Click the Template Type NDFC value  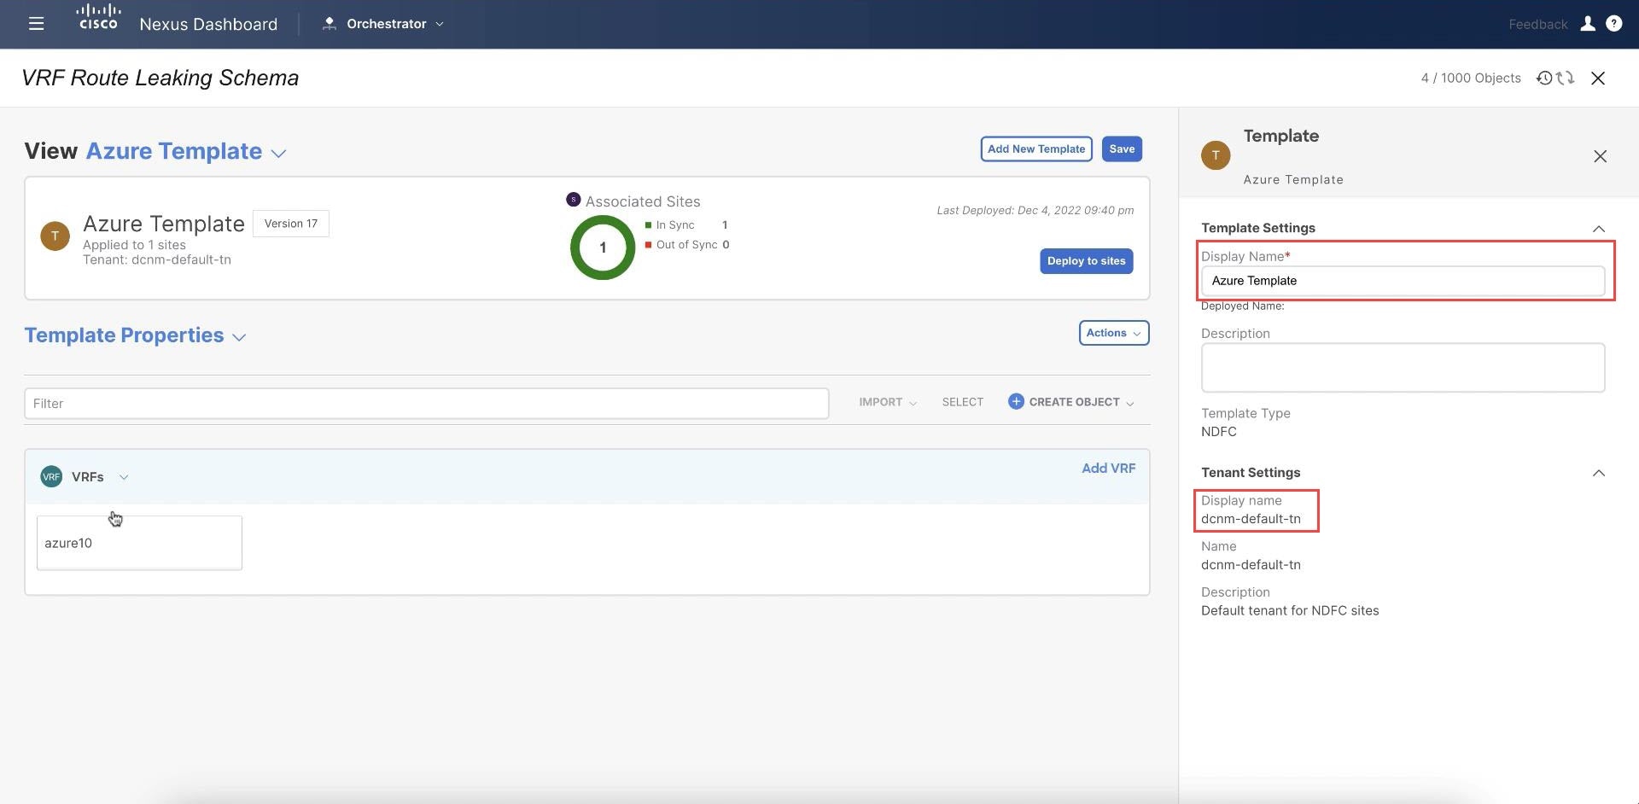point(1218,432)
